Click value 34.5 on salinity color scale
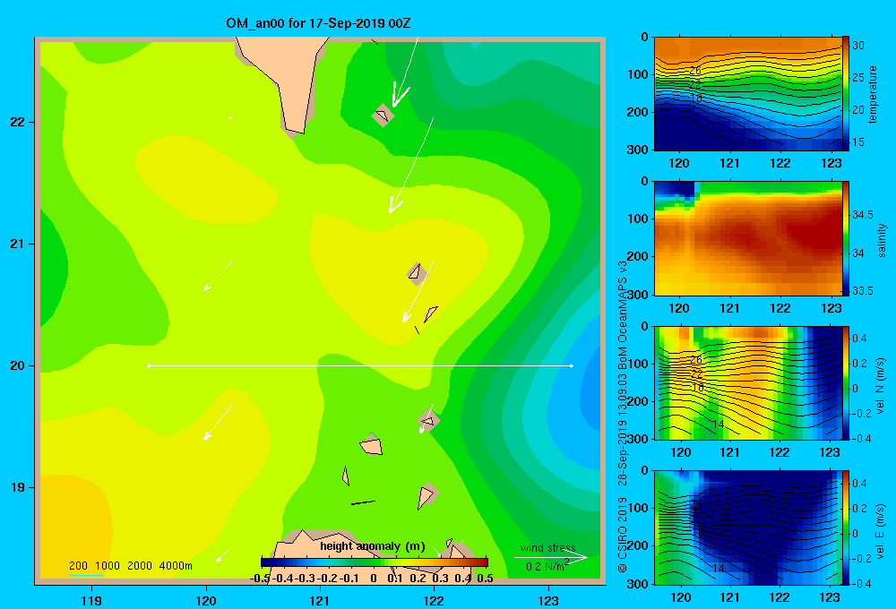Screen dimensions: 896x609 tap(863, 215)
